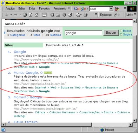Open the Favorites pane icon

point(58,15)
